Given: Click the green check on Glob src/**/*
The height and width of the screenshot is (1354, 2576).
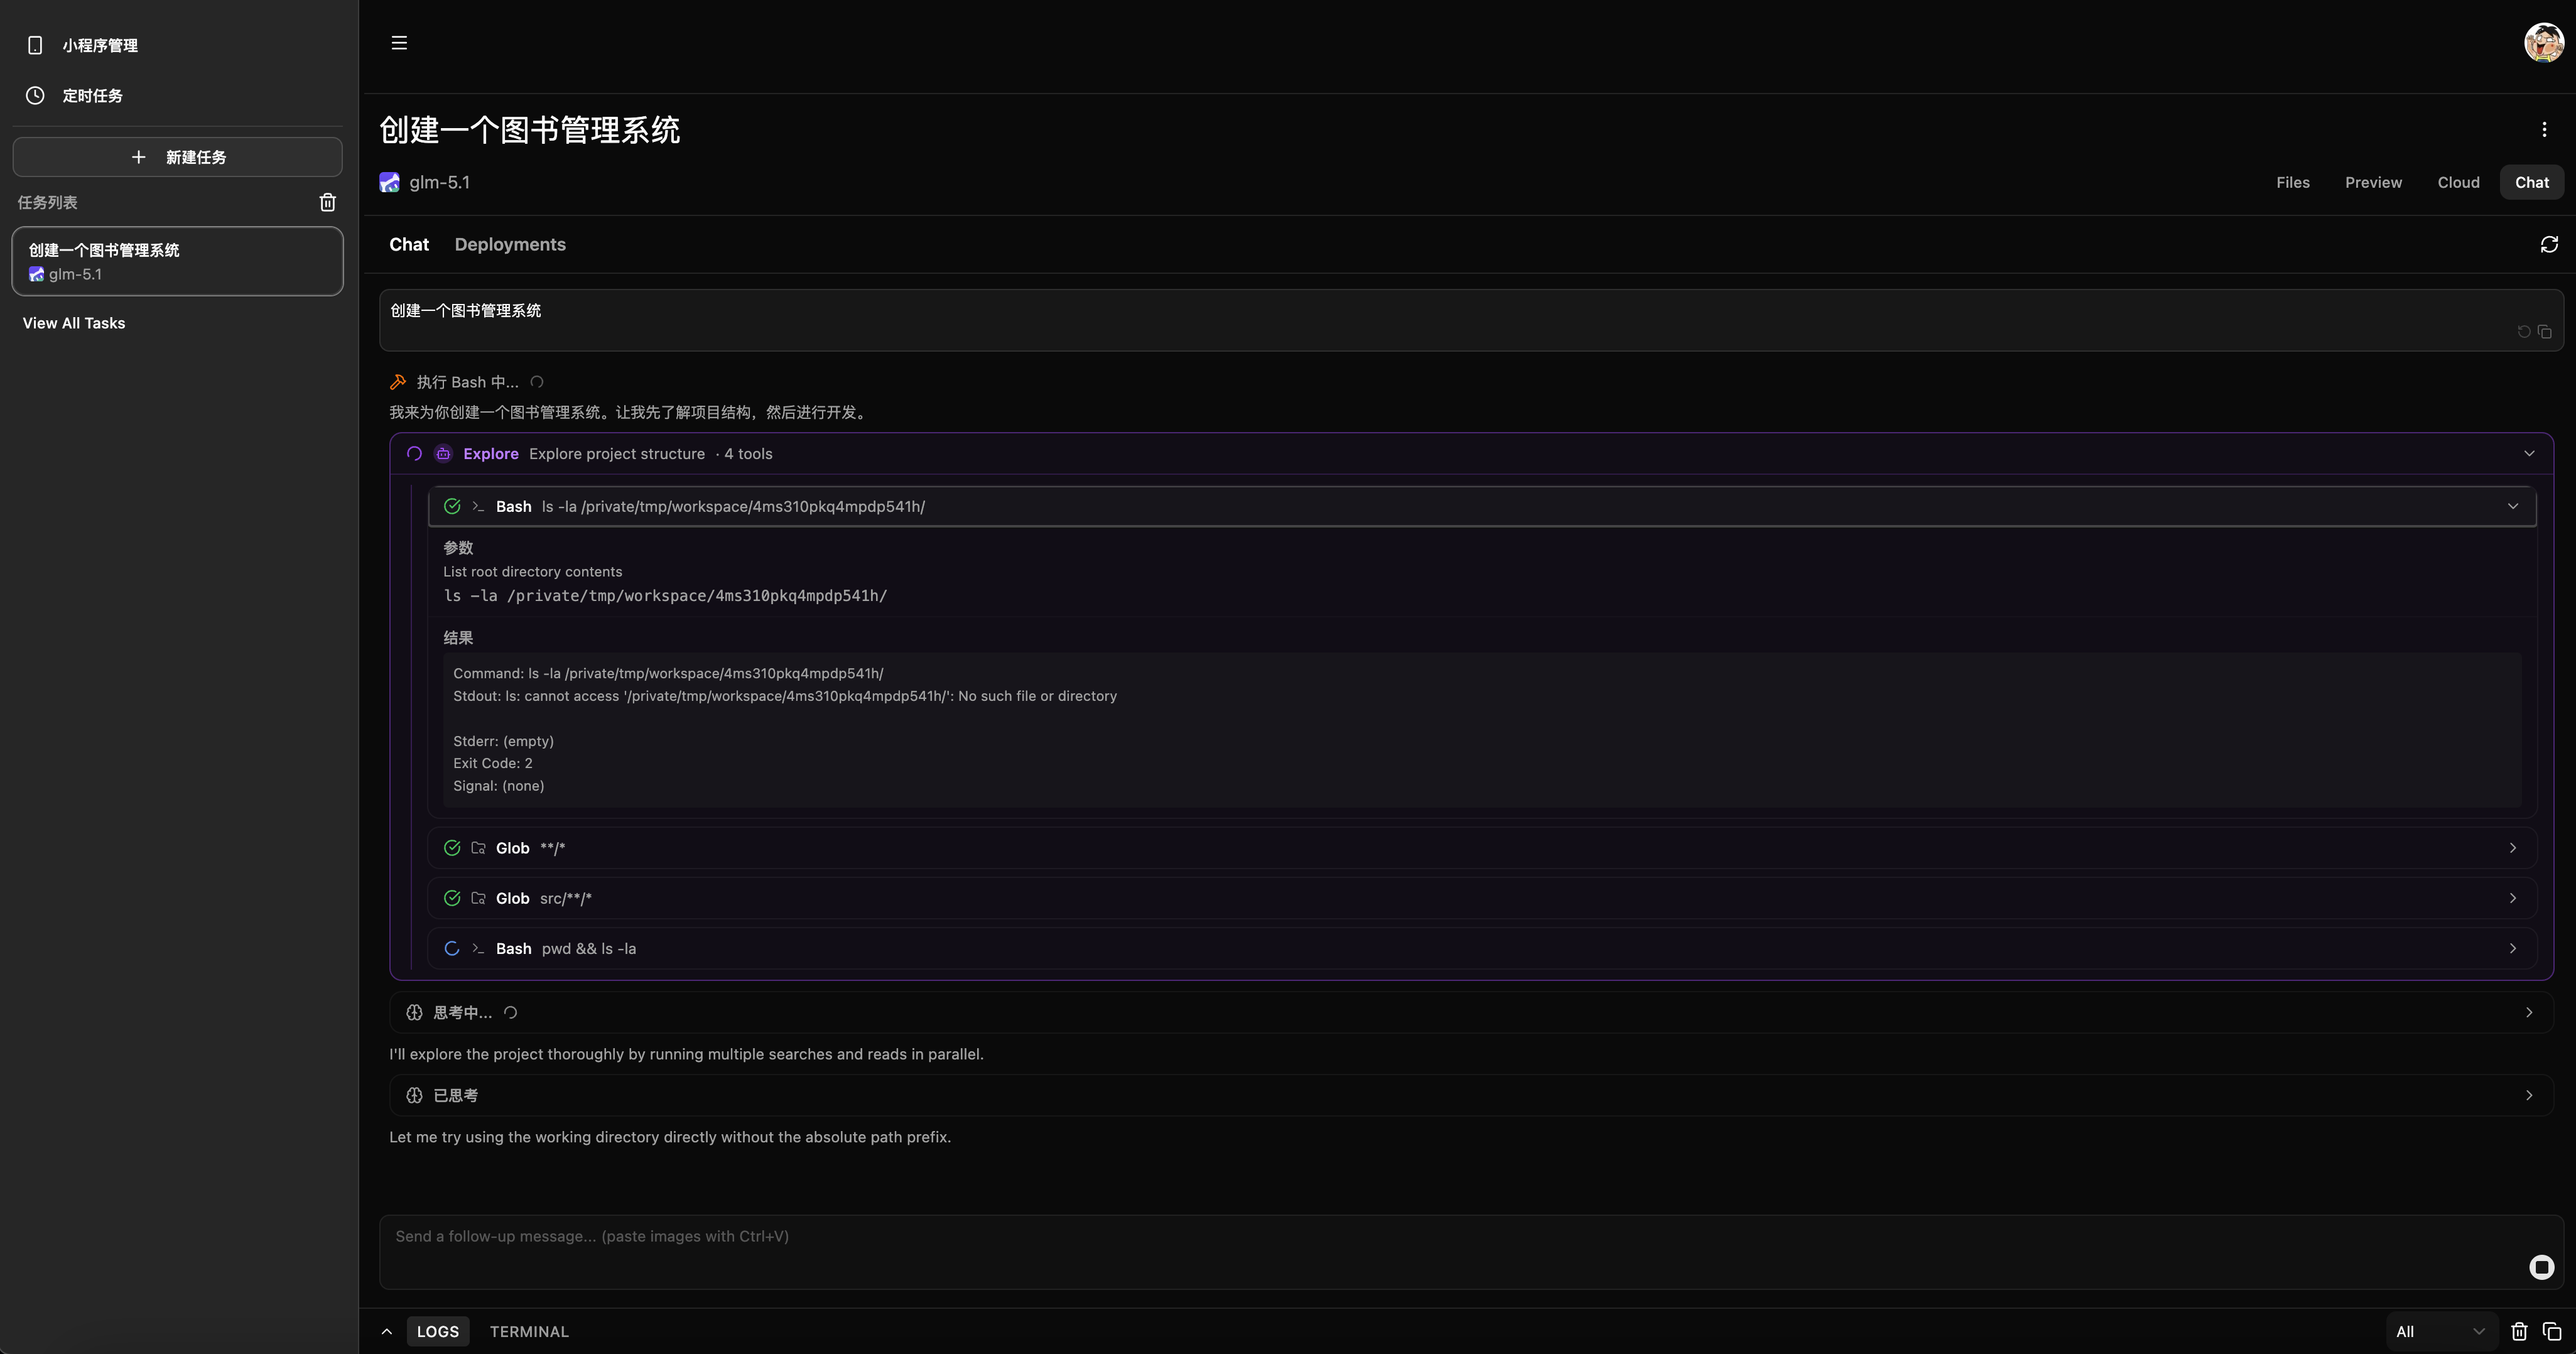Looking at the screenshot, I should pos(452,898).
